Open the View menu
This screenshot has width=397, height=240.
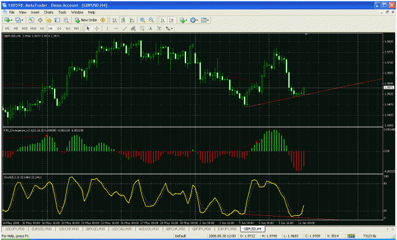22,12
